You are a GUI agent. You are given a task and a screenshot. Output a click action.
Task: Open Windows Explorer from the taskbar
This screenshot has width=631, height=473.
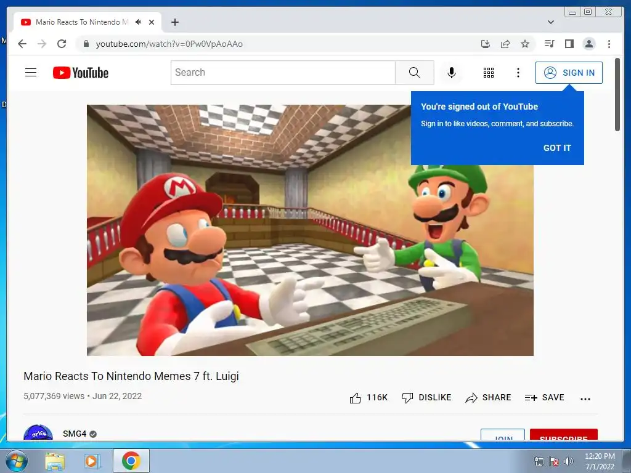pos(55,461)
